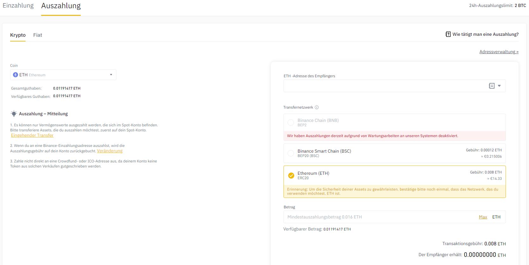The image size is (529, 265).
Task: Open the Veränderung link
Action: pos(110,151)
